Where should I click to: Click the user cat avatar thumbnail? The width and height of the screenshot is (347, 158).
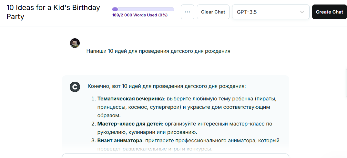[75, 43]
